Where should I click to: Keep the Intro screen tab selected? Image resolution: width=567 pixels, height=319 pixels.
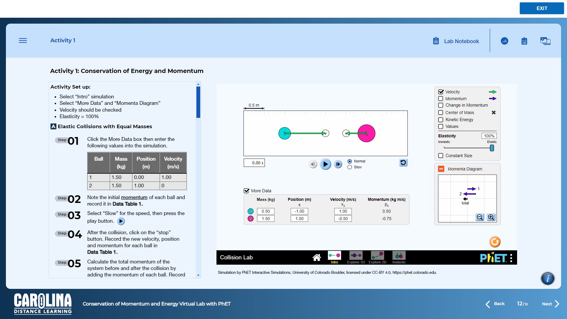pyautogui.click(x=335, y=256)
